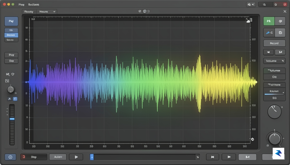This screenshot has height=165, width=290.
Task: Click the left arrow button under Record
Action: pyautogui.click(x=268, y=52)
